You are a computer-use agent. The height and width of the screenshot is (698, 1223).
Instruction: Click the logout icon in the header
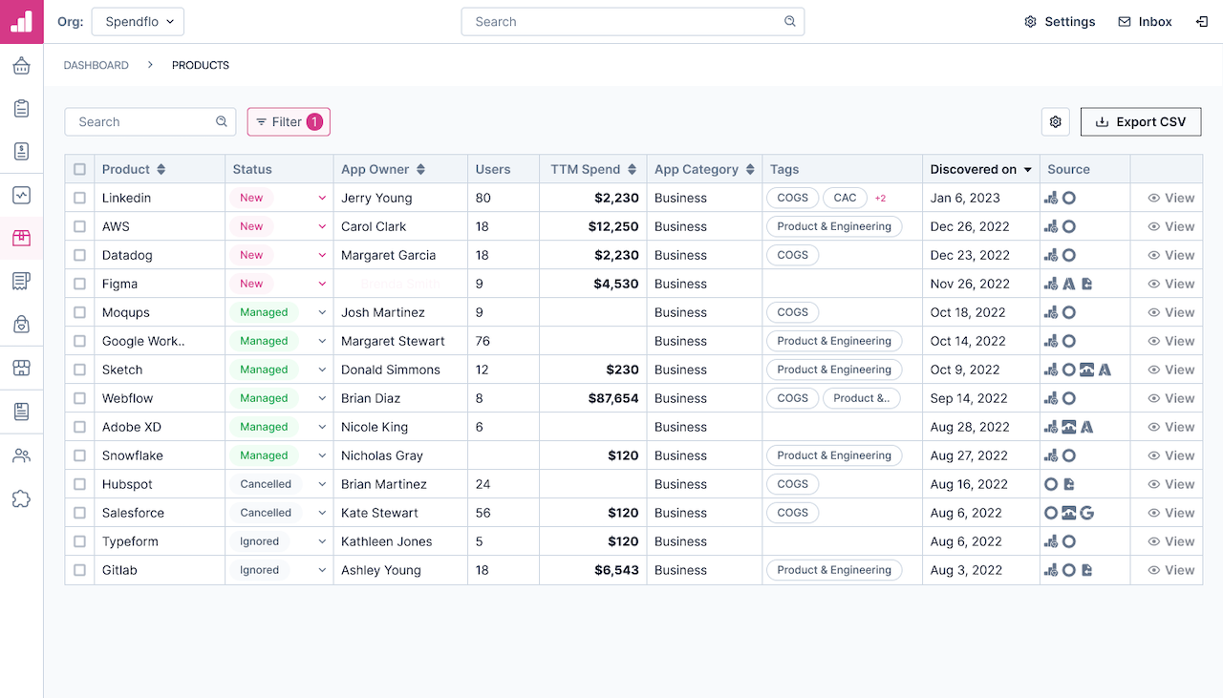(1201, 22)
